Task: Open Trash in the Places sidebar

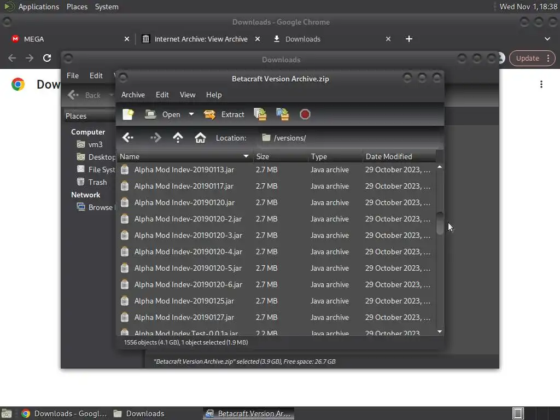Action: pos(92,182)
